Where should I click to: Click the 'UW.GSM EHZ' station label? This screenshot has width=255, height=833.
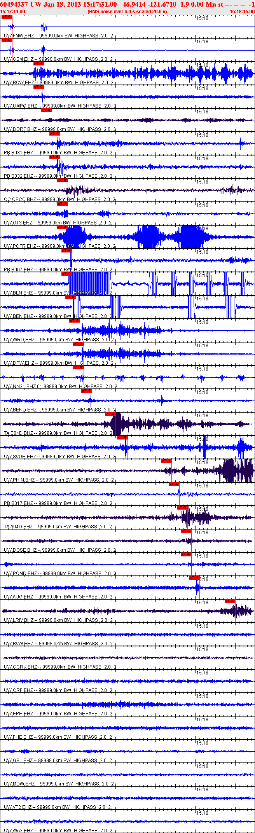coord(19,59)
